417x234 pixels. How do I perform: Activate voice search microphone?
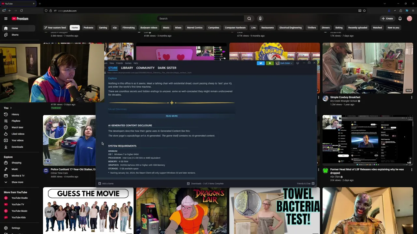[x=260, y=19]
